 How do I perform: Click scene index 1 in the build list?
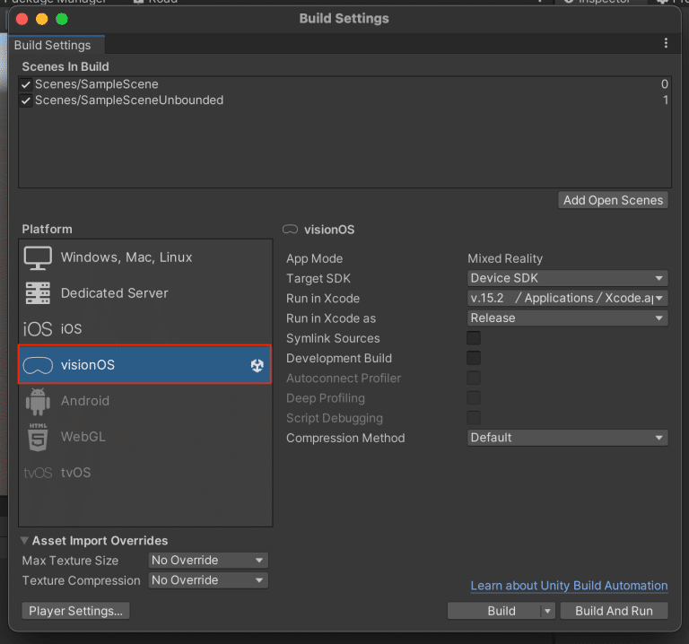[666, 100]
